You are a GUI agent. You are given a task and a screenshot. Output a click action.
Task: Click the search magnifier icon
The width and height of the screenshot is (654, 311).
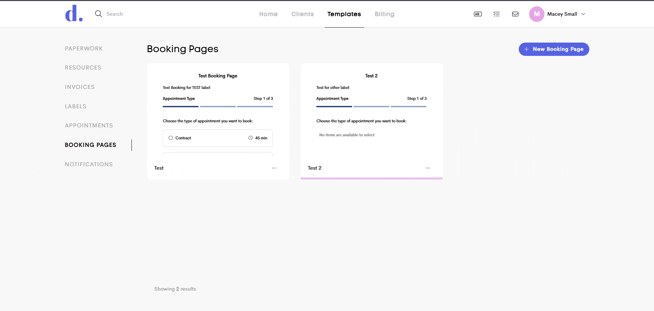pyautogui.click(x=98, y=14)
